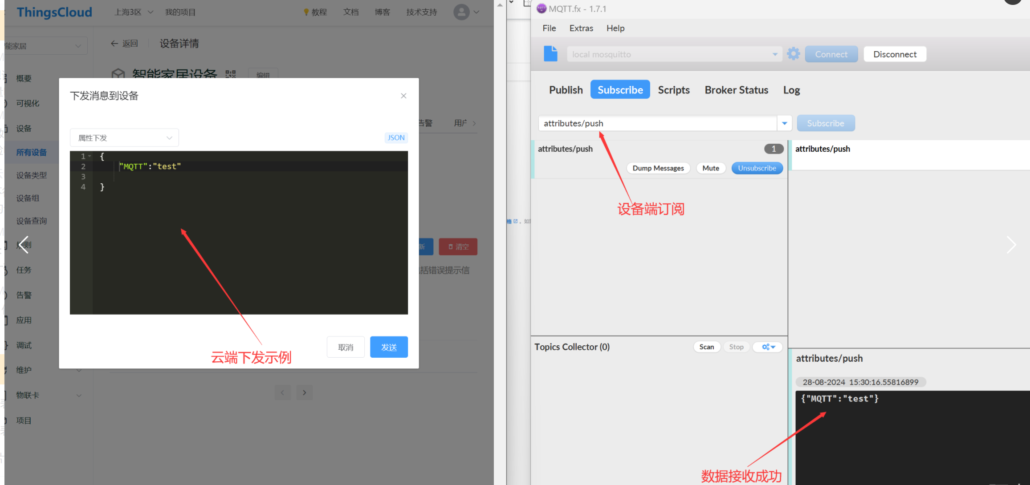Open 博客 blog link

(383, 12)
